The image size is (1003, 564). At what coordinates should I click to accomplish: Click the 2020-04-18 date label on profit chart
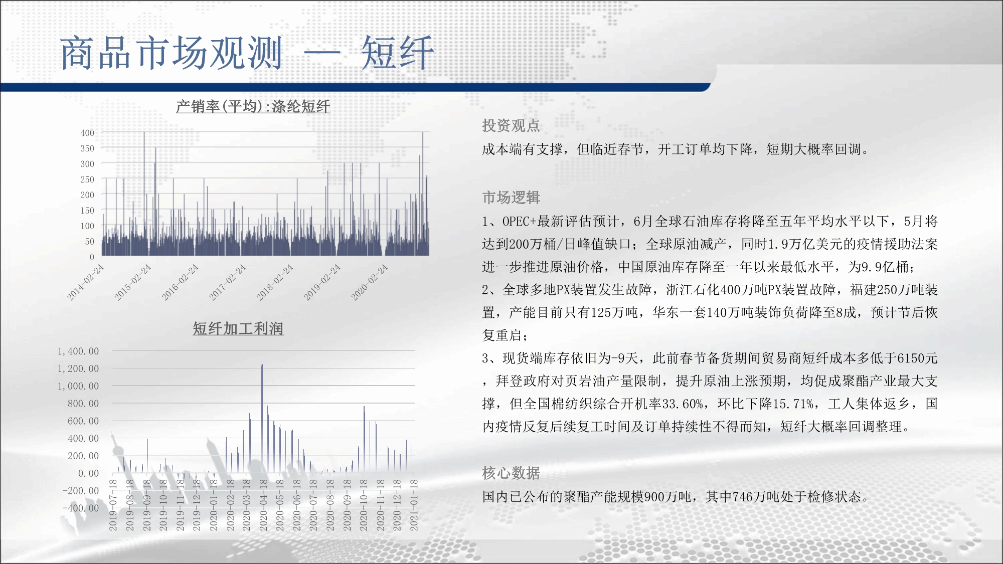[264, 505]
